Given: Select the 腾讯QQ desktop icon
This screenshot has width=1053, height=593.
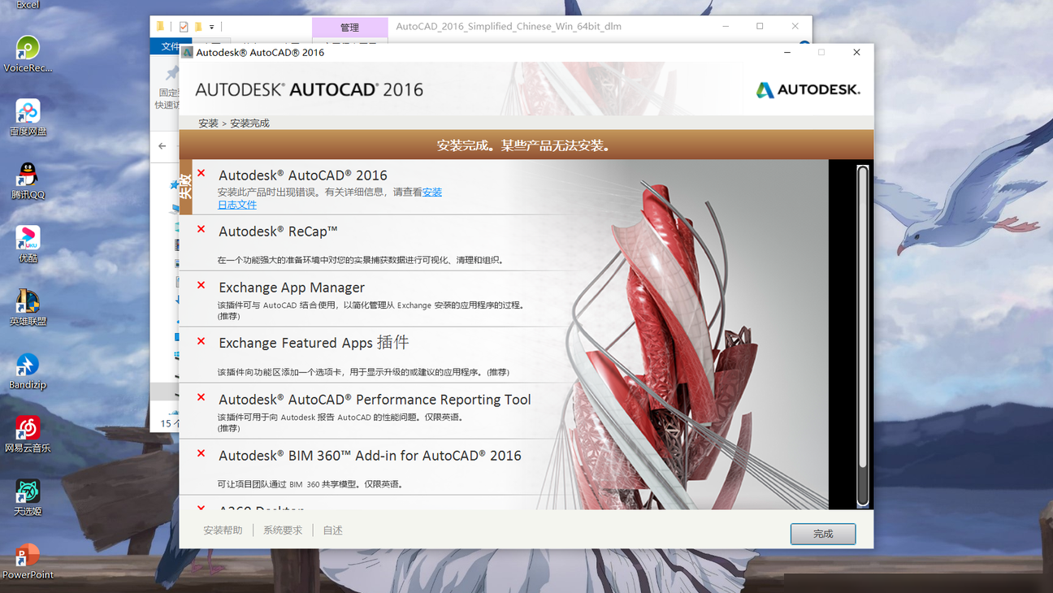Looking at the screenshot, I should point(28,180).
